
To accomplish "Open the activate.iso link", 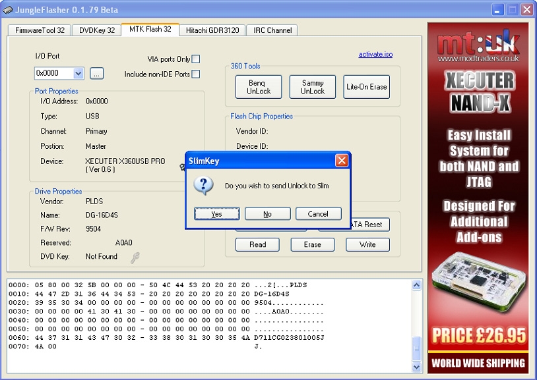I will tap(375, 54).
